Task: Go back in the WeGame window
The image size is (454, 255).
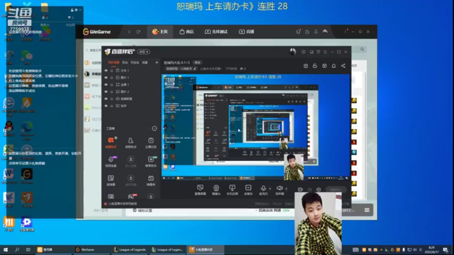Action: coord(129,32)
